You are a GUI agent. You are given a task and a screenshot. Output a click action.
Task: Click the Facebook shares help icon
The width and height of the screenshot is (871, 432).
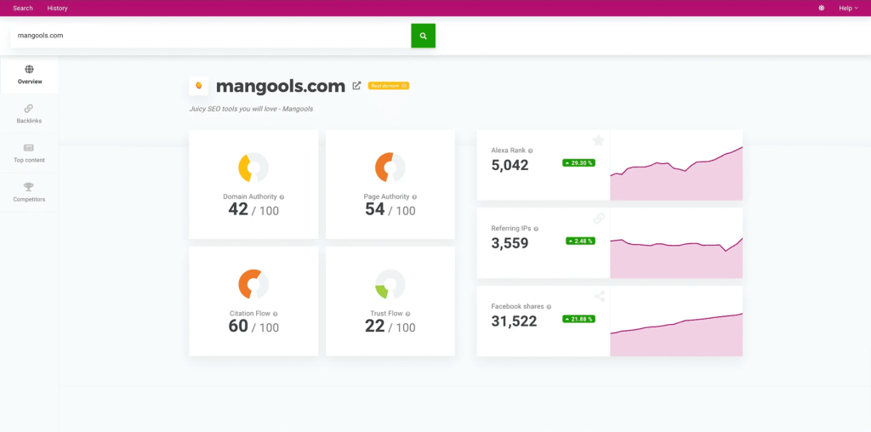pyautogui.click(x=549, y=306)
